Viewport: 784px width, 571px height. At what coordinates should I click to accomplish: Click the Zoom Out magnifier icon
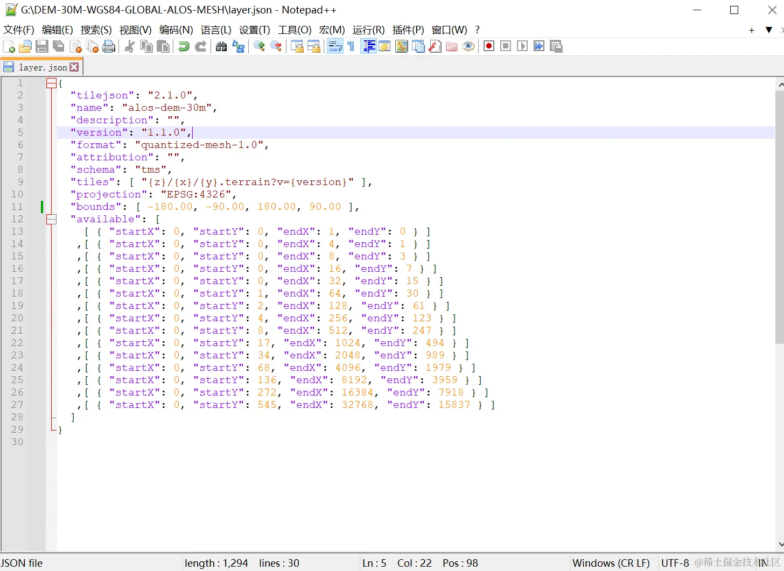click(x=276, y=47)
